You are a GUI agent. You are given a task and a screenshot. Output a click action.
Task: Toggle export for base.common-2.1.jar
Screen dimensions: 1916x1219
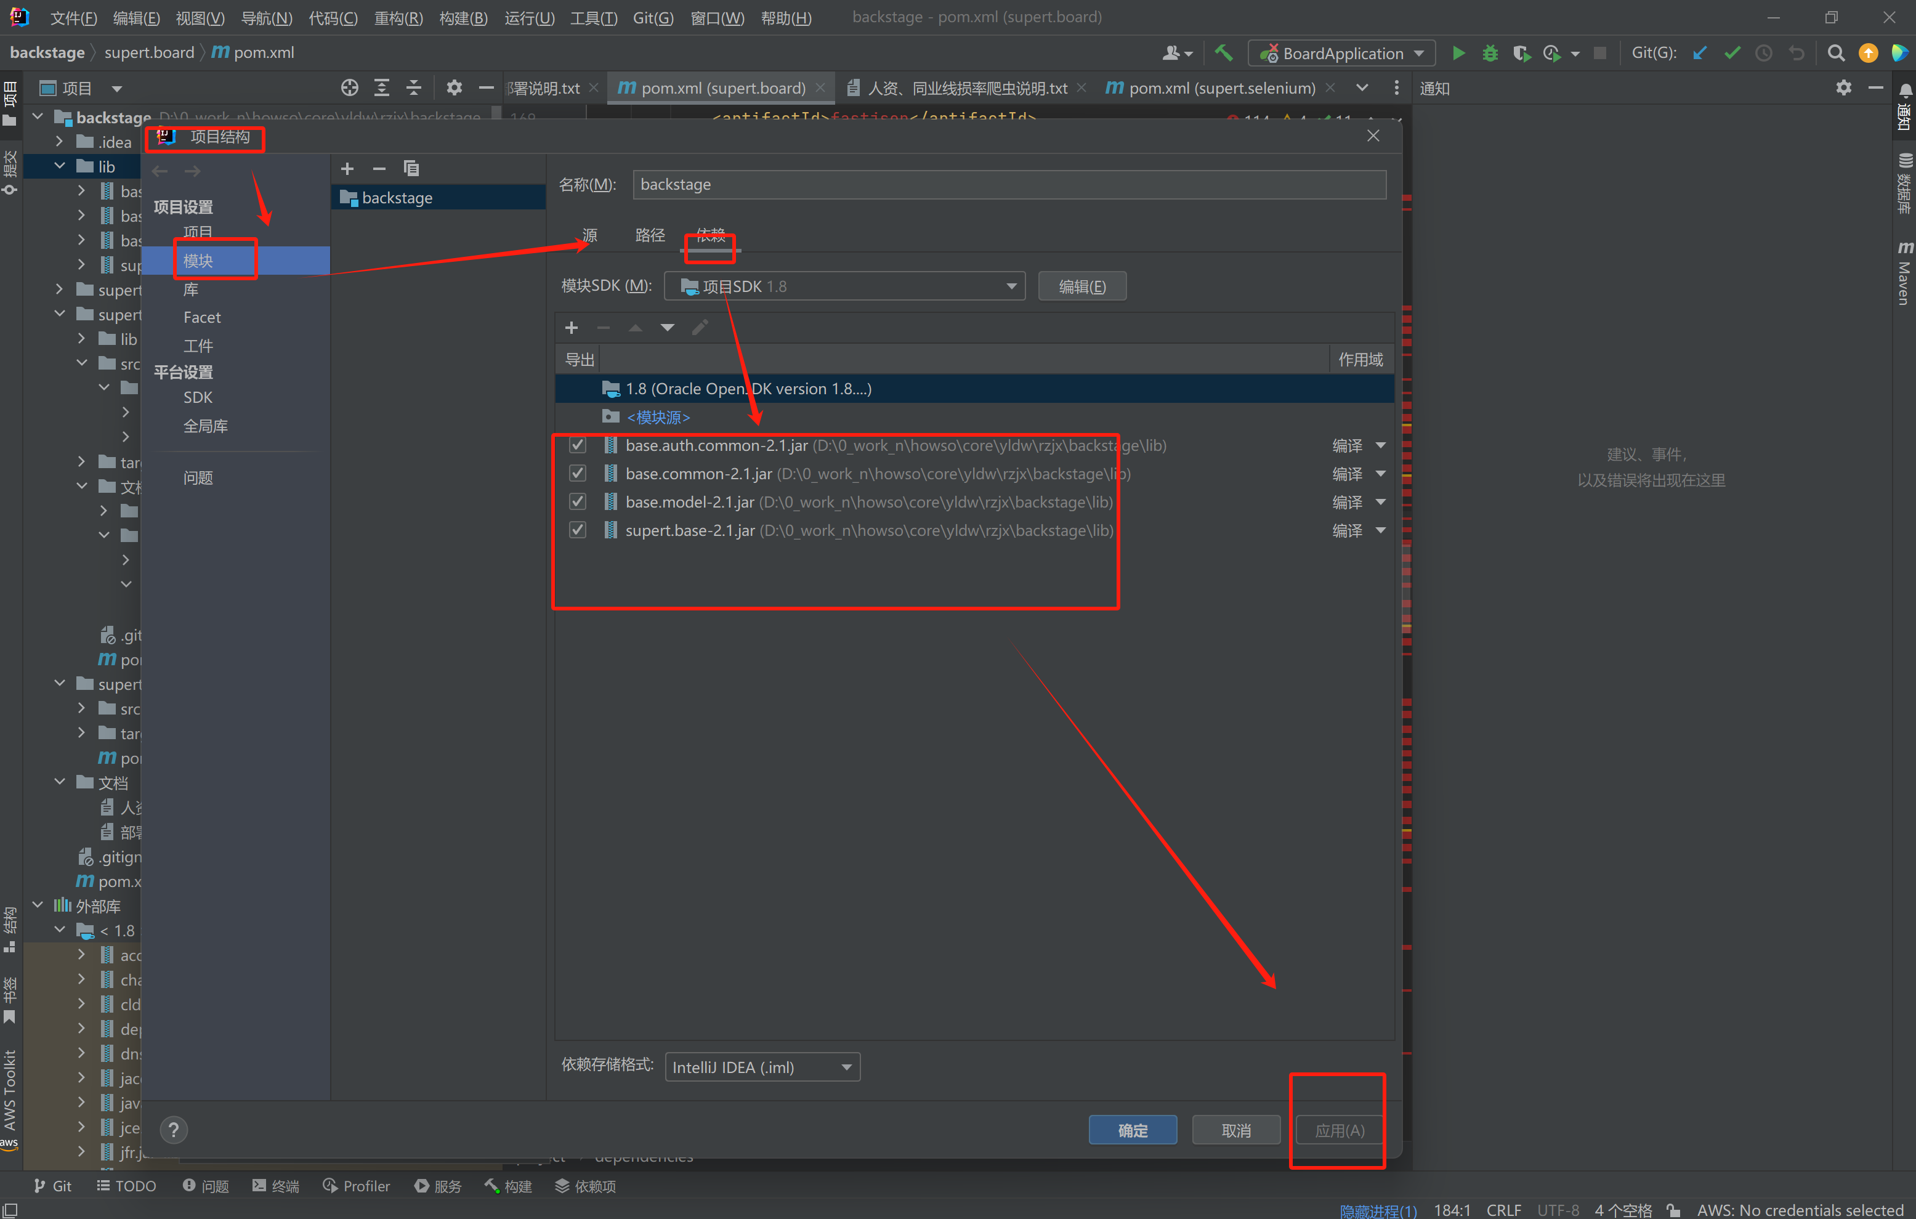click(578, 474)
